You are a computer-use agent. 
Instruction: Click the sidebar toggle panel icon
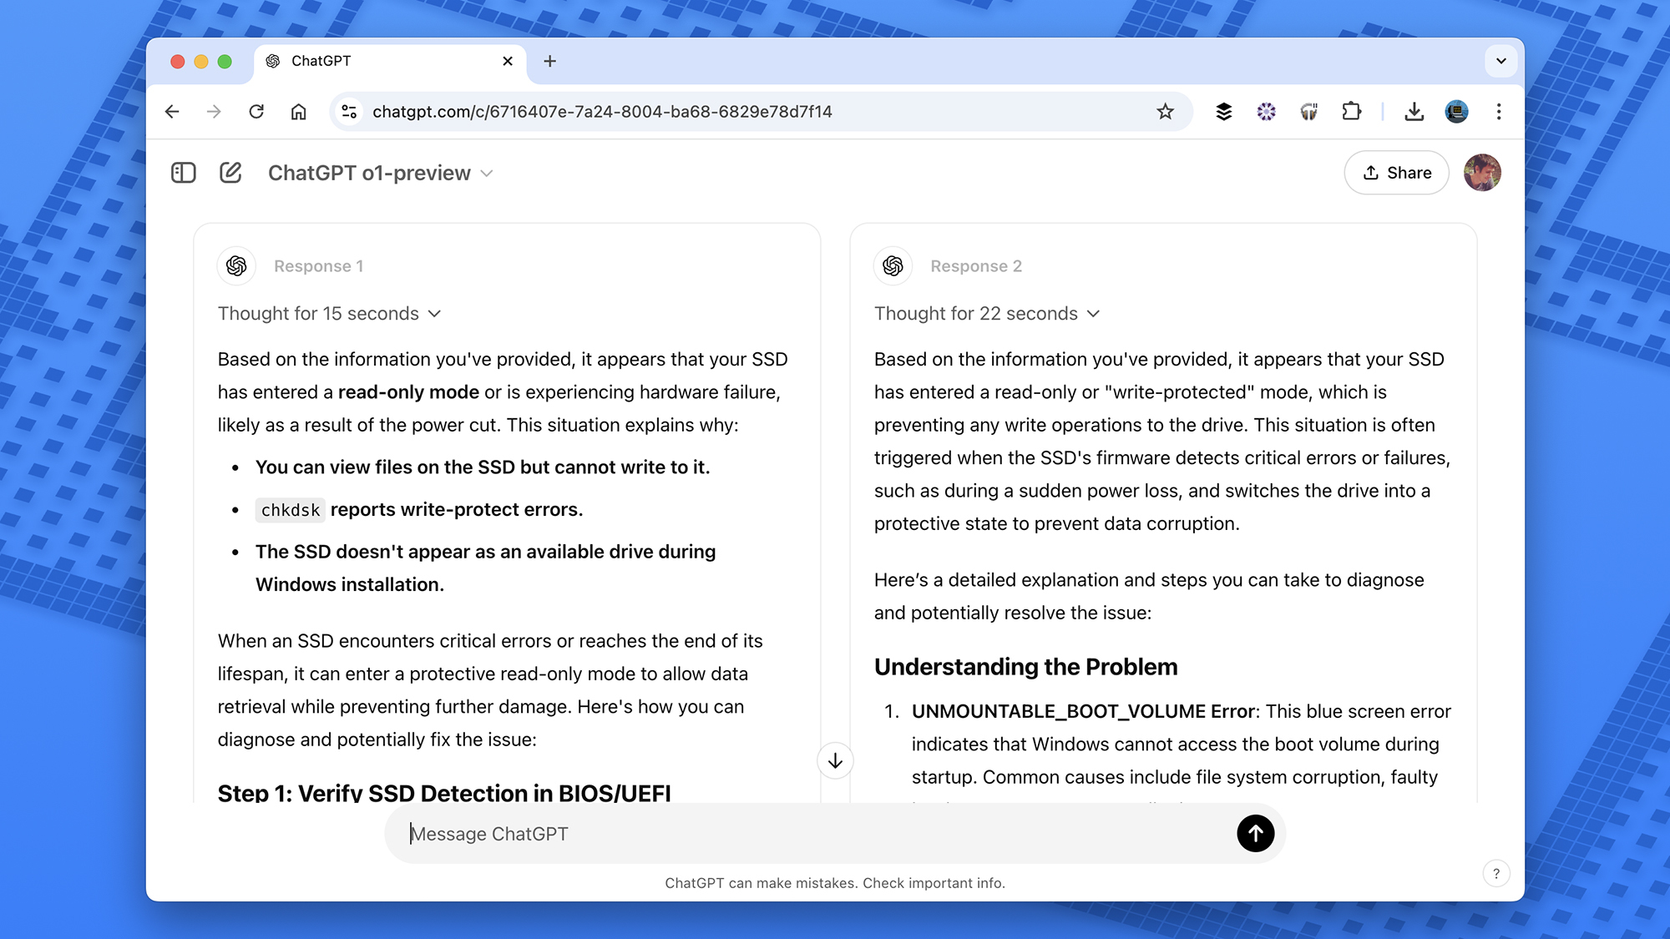184,172
